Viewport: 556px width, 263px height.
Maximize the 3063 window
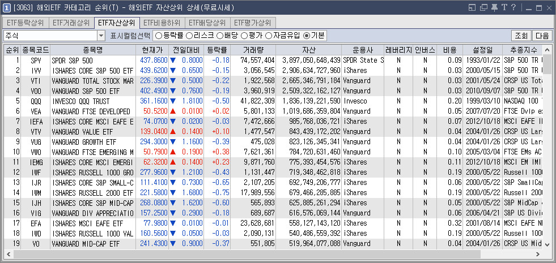(539, 8)
